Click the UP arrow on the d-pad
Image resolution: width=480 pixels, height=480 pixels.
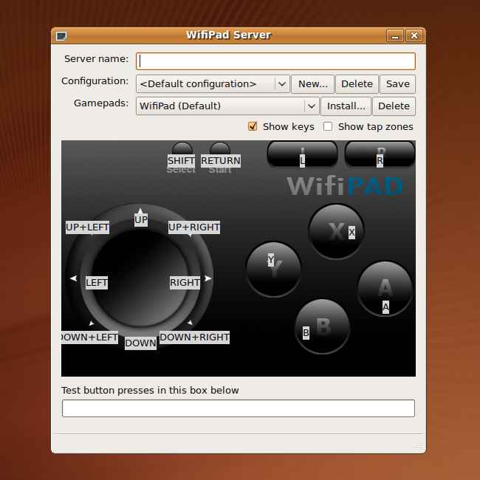point(140,212)
